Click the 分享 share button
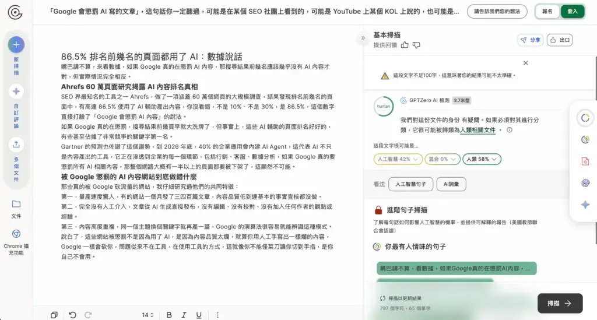The height and width of the screenshot is (320, 597). 530,40
